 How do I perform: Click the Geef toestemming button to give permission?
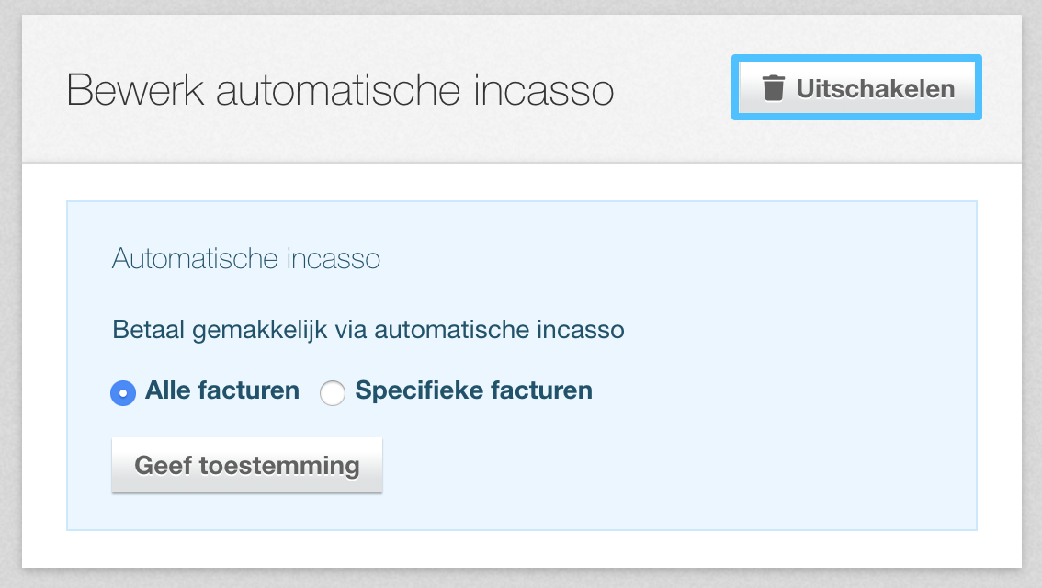tap(246, 465)
